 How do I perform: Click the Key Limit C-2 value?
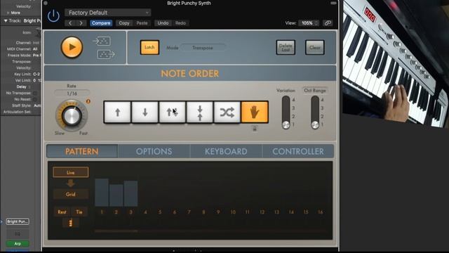pos(36,74)
